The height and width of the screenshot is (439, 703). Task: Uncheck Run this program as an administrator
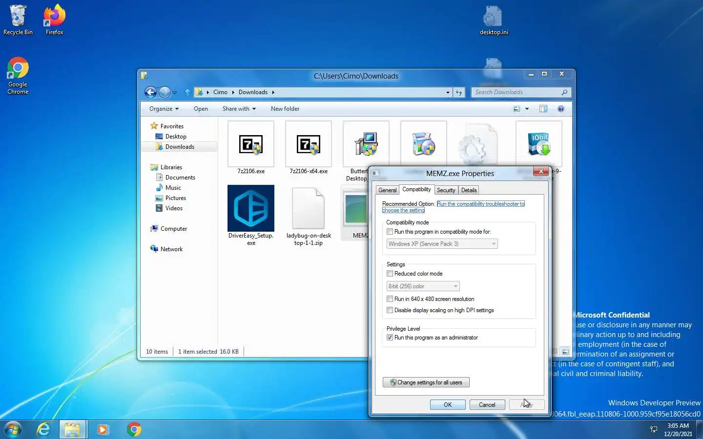click(x=390, y=338)
